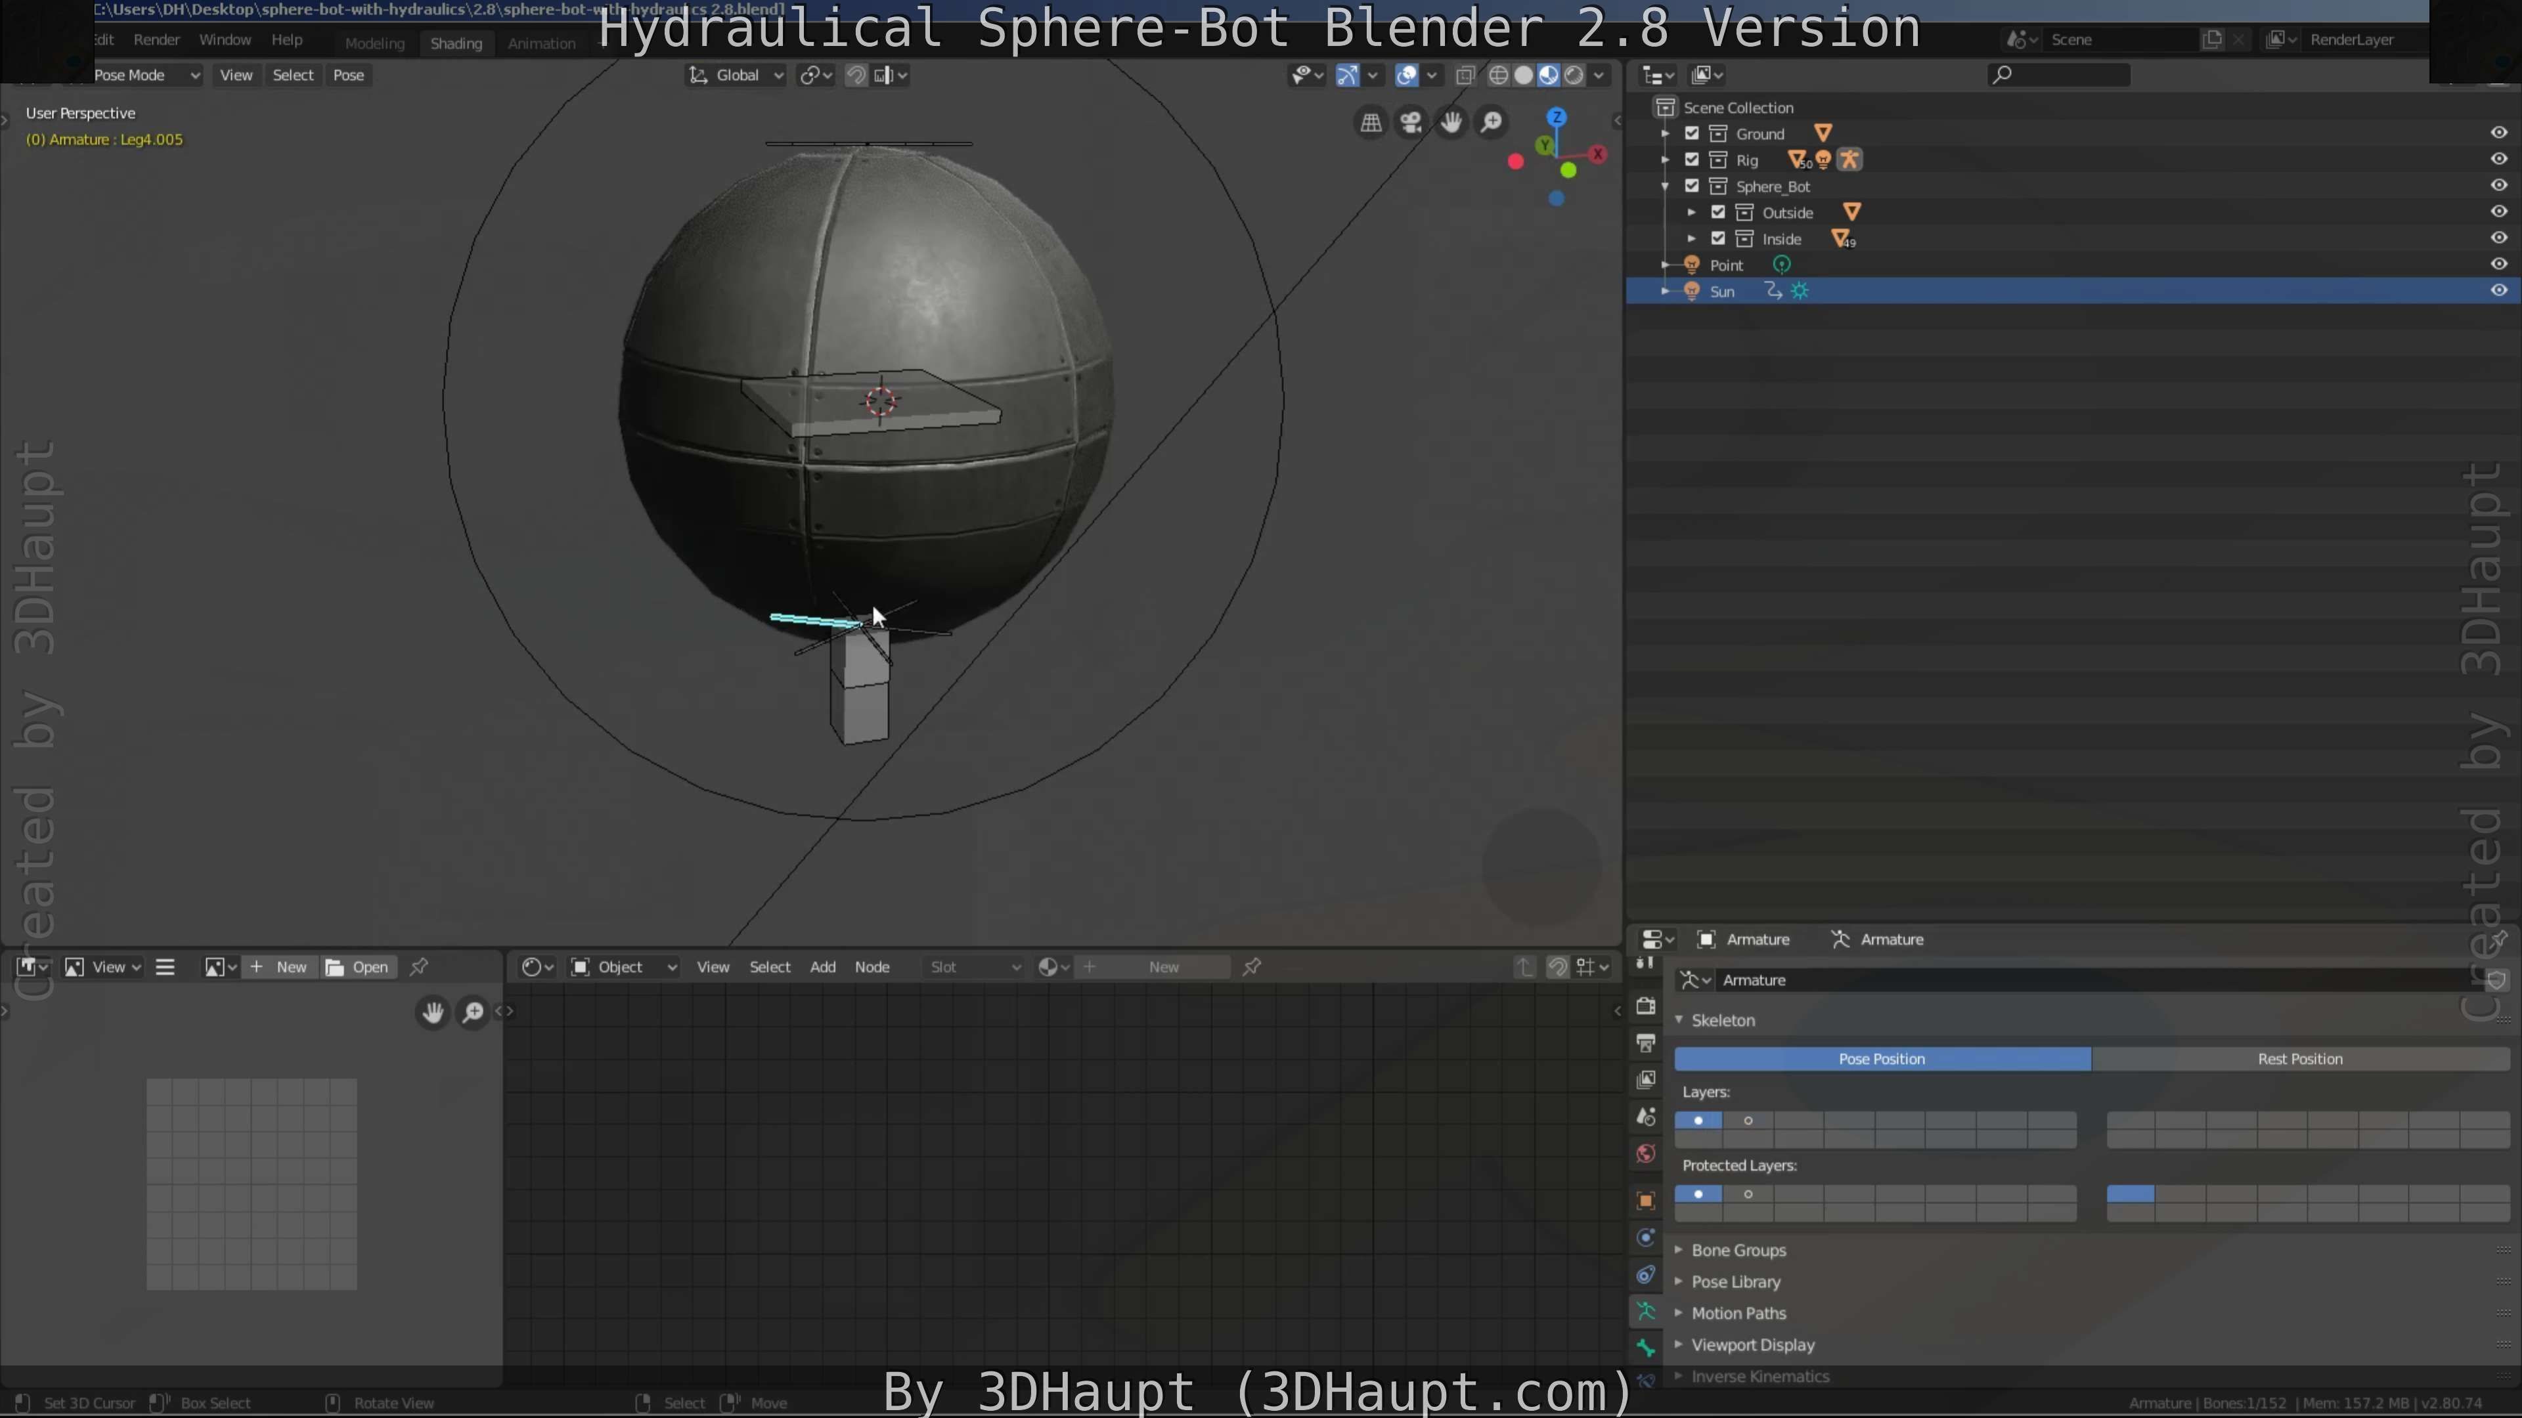Image resolution: width=2522 pixels, height=1418 pixels.
Task: Open shading options dropdown arrow
Action: (1599, 75)
